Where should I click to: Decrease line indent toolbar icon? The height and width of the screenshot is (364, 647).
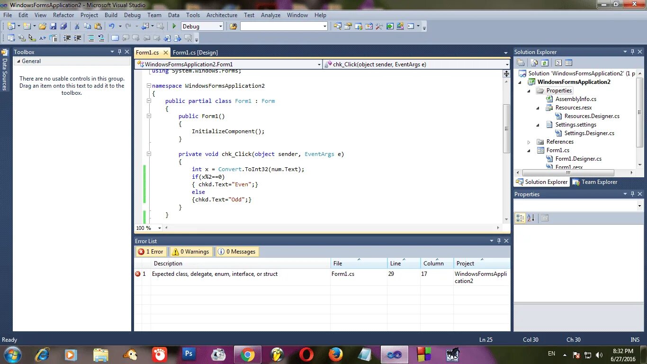(67, 38)
